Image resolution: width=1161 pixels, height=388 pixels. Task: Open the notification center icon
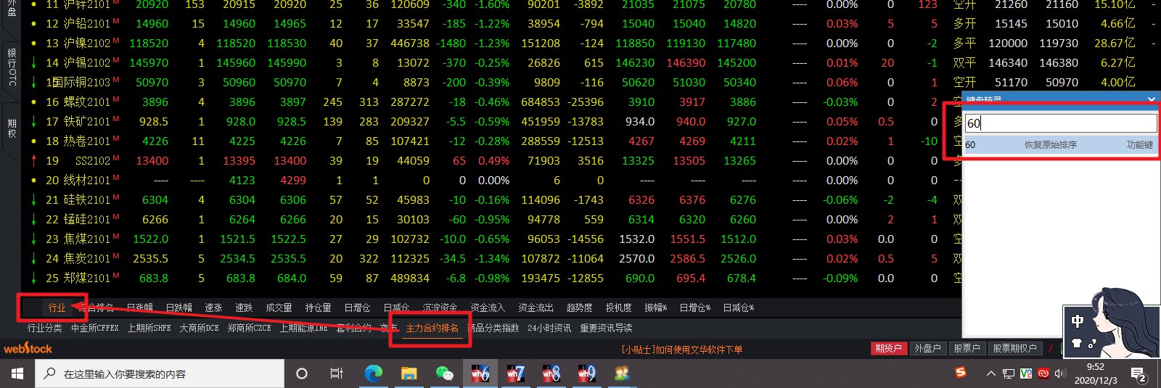click(x=1139, y=374)
